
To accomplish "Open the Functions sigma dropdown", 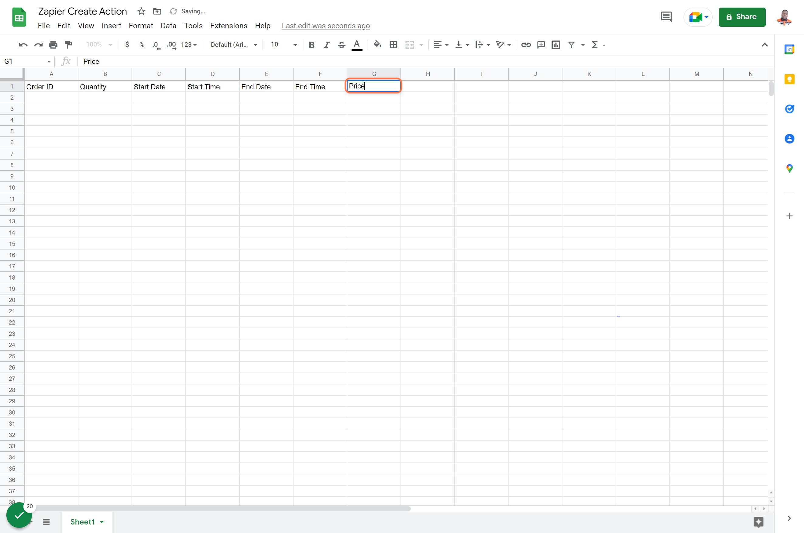I will click(x=598, y=45).
